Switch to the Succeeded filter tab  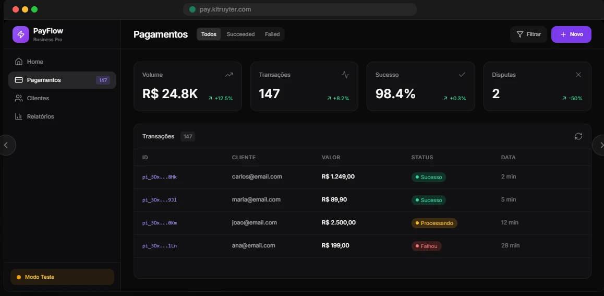coord(240,34)
